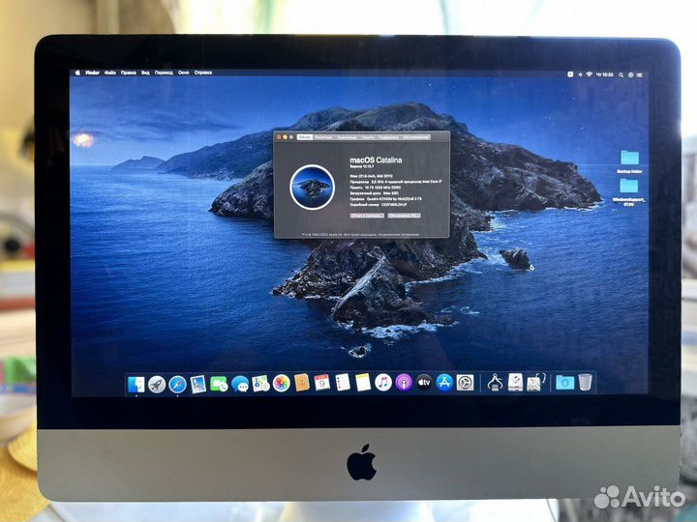Image resolution: width=697 pixels, height=522 pixels.
Task: Open the Вид menu
Action: 145,72
